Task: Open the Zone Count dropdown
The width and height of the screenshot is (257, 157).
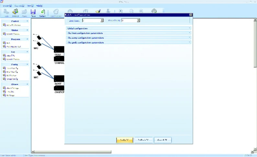Action: (102, 20)
